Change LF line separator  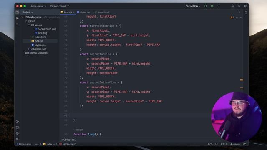217,144
